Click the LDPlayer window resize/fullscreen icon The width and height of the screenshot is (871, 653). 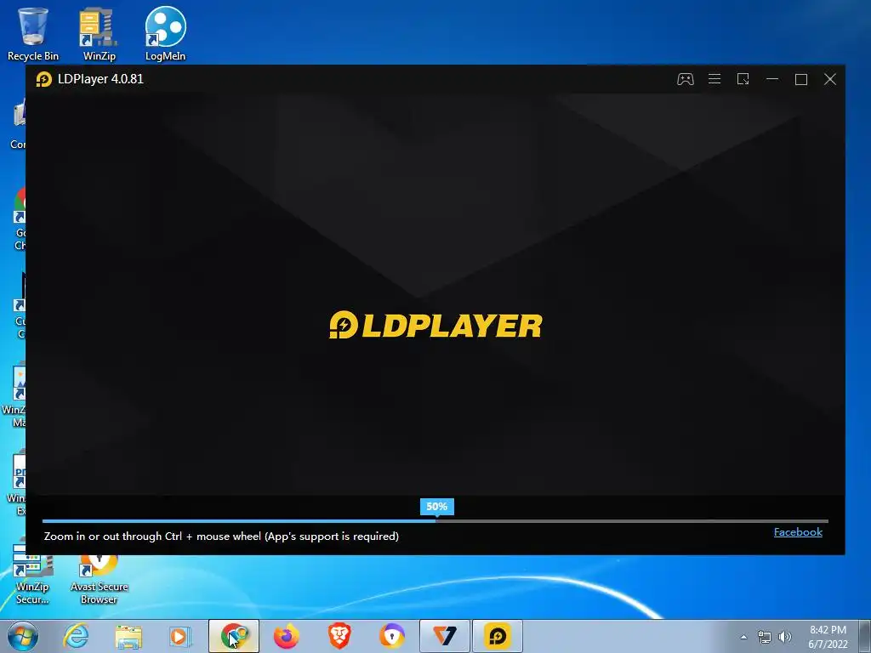743,79
